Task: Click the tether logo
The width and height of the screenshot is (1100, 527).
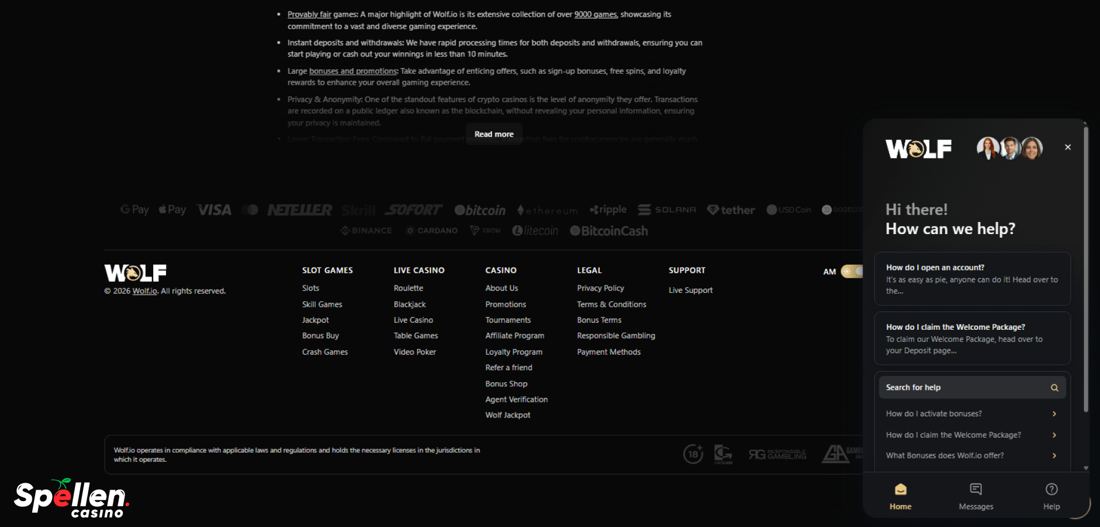Action: (731, 210)
